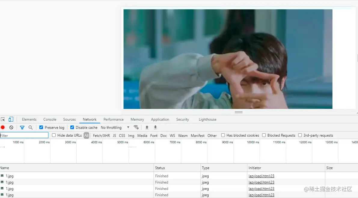358x198 pixels.
Task: Switch to the Elements tab
Action: (29, 119)
